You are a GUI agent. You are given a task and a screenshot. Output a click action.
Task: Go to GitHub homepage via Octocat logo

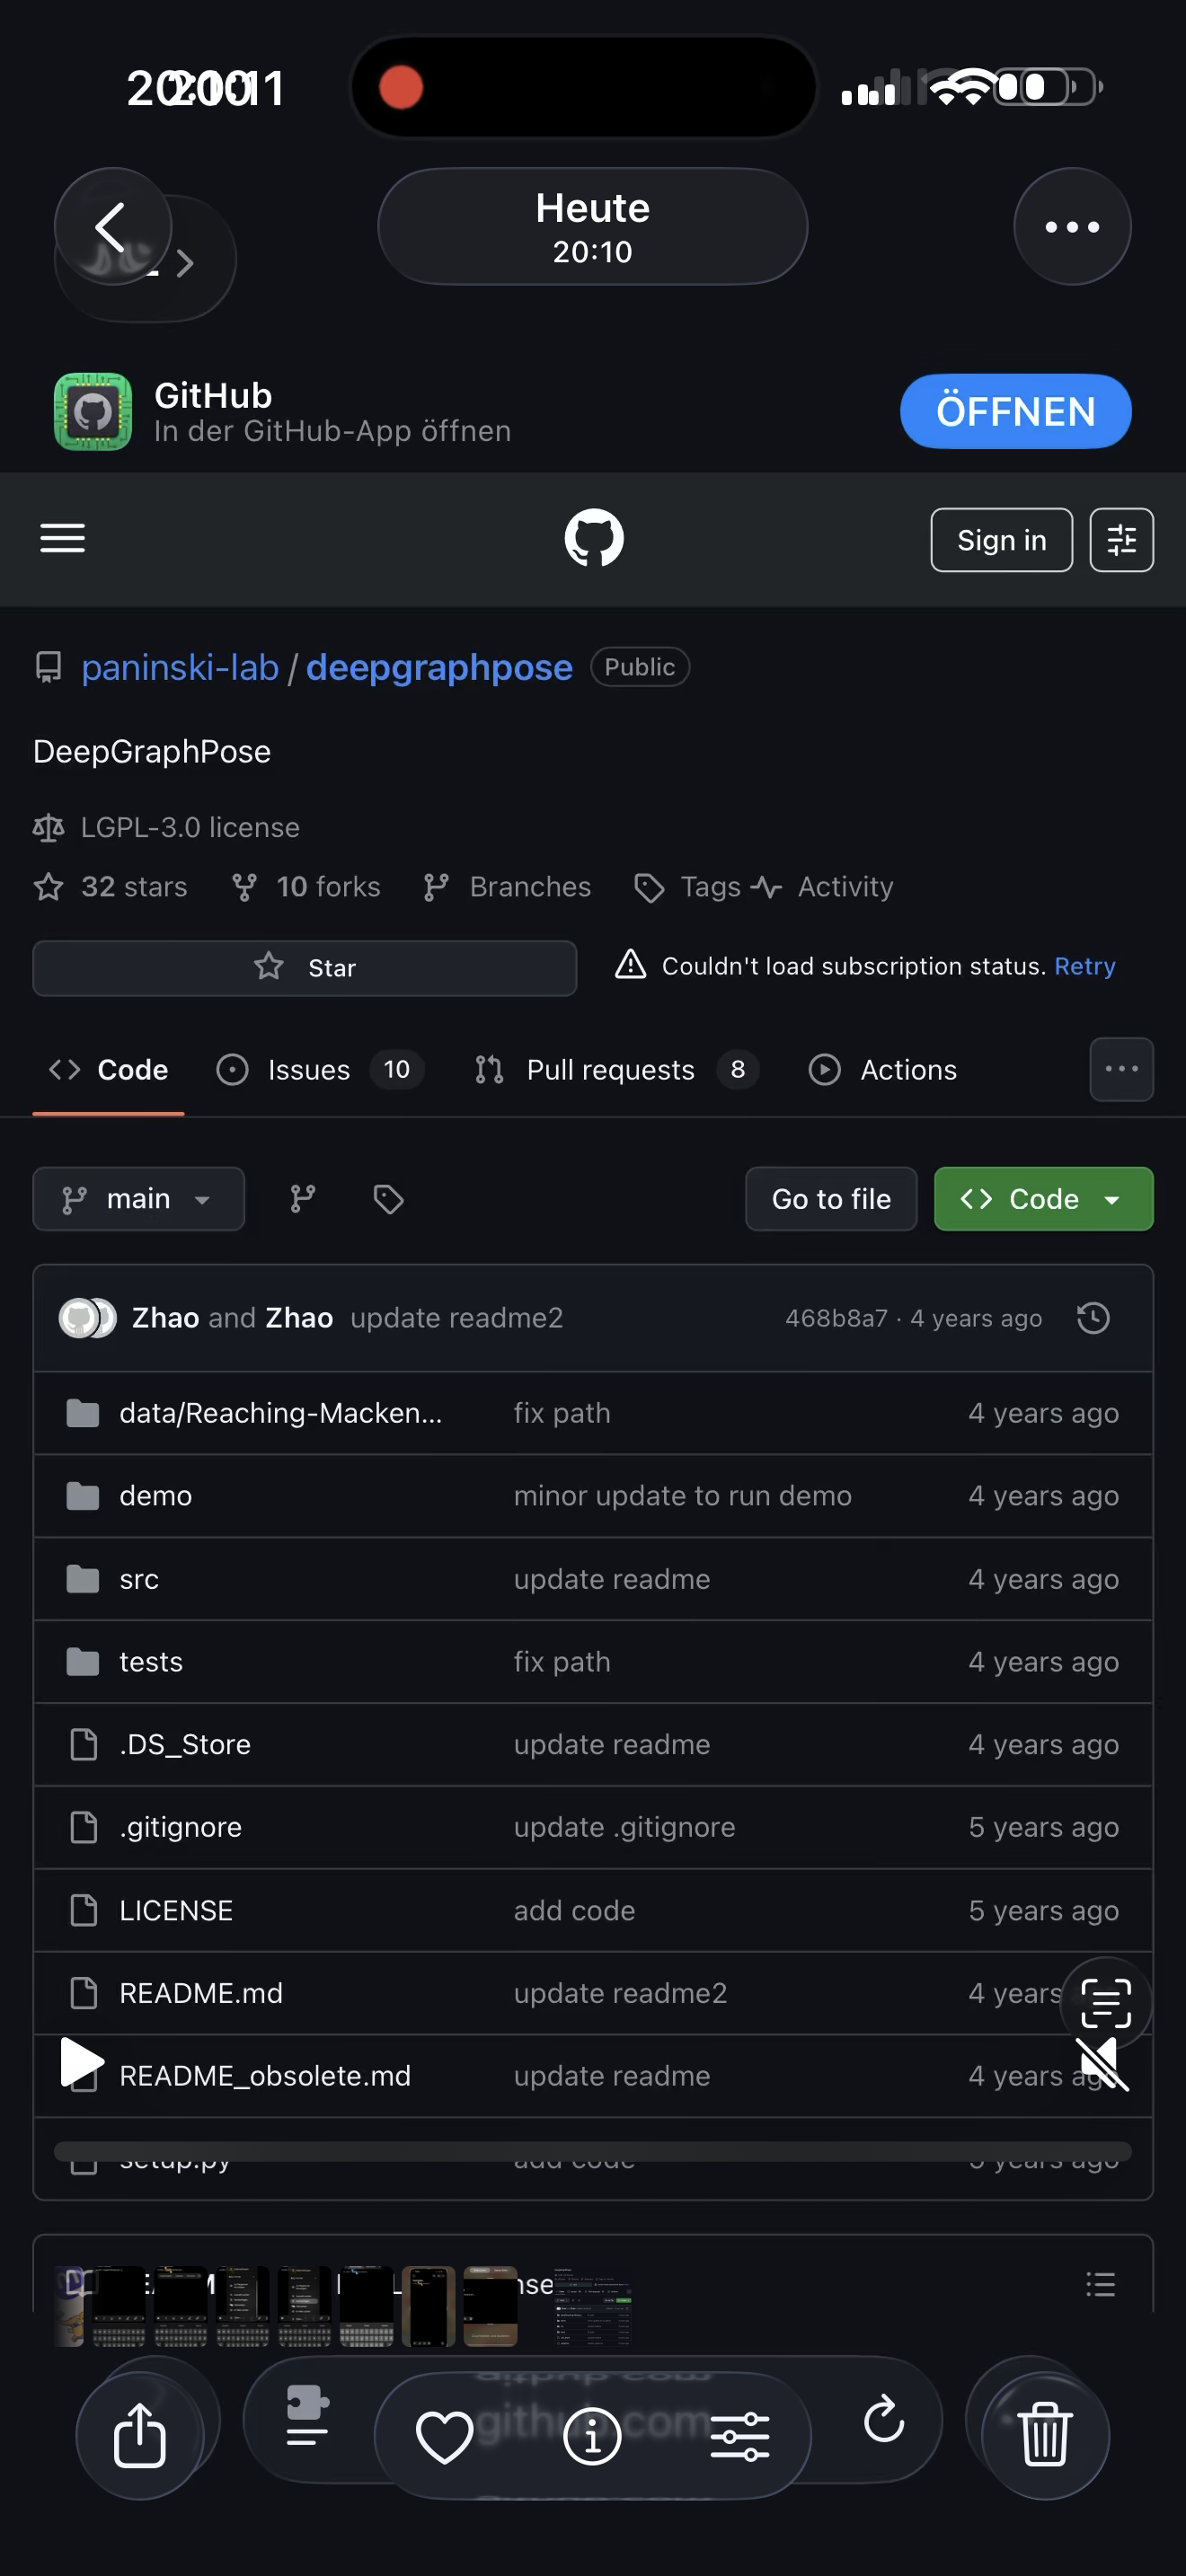click(594, 538)
